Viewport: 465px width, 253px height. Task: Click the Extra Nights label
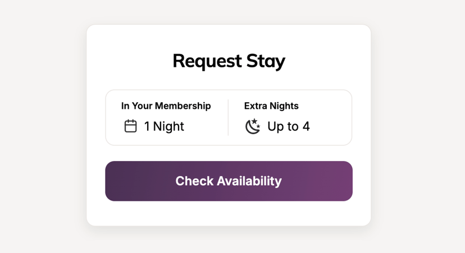coord(271,106)
